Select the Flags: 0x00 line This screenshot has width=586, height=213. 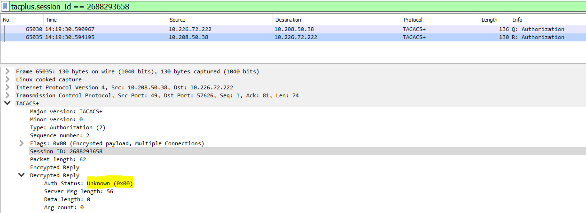point(117,143)
